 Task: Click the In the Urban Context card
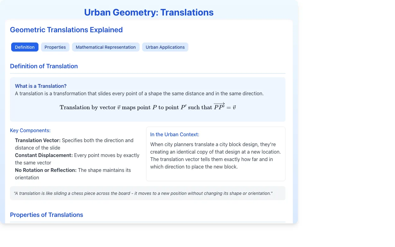[216, 154]
